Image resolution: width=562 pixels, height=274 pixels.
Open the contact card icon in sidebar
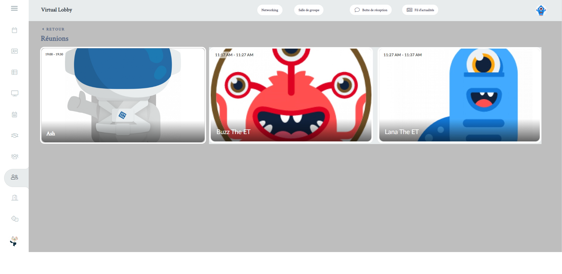[14, 51]
